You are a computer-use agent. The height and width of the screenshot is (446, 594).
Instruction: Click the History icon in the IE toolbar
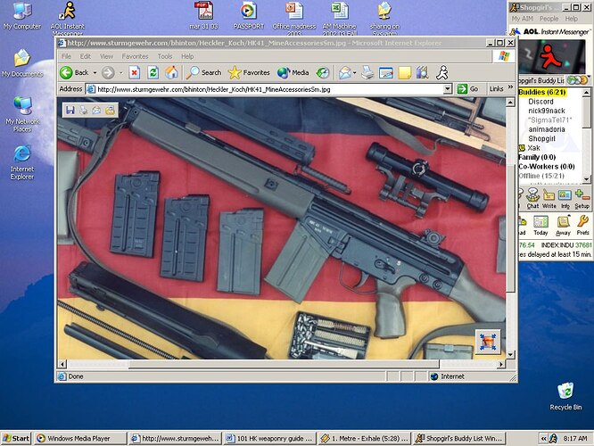point(323,72)
